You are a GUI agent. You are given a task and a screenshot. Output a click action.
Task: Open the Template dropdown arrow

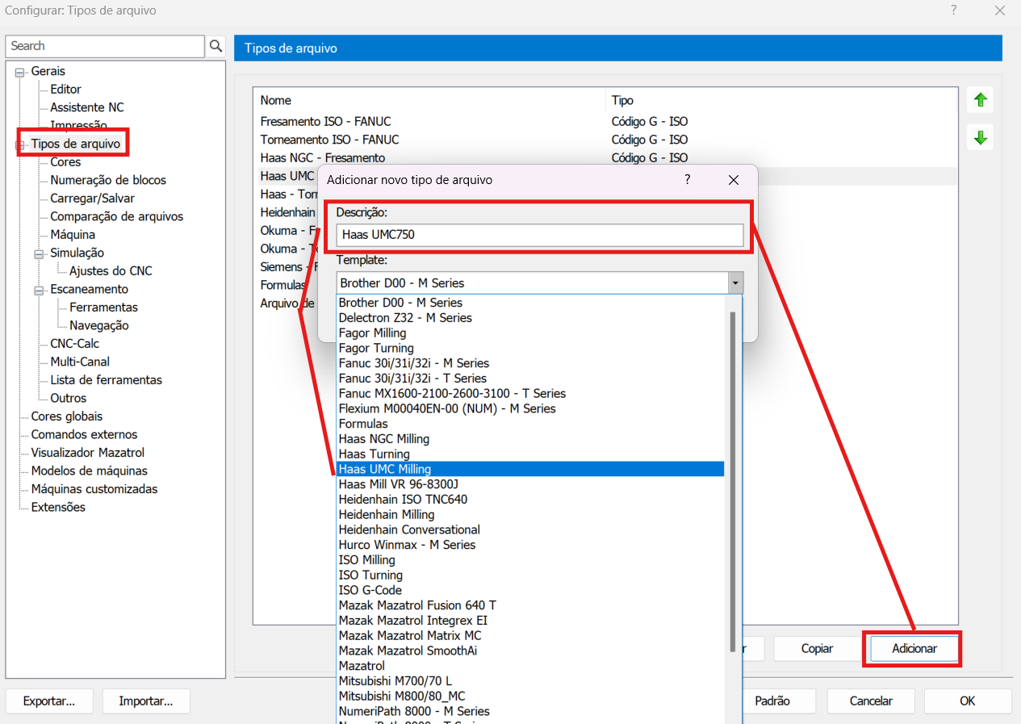click(735, 283)
